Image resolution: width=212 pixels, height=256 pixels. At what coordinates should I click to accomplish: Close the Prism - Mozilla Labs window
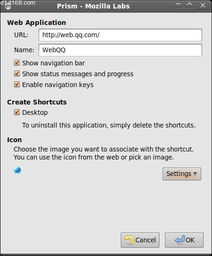(203, 5)
